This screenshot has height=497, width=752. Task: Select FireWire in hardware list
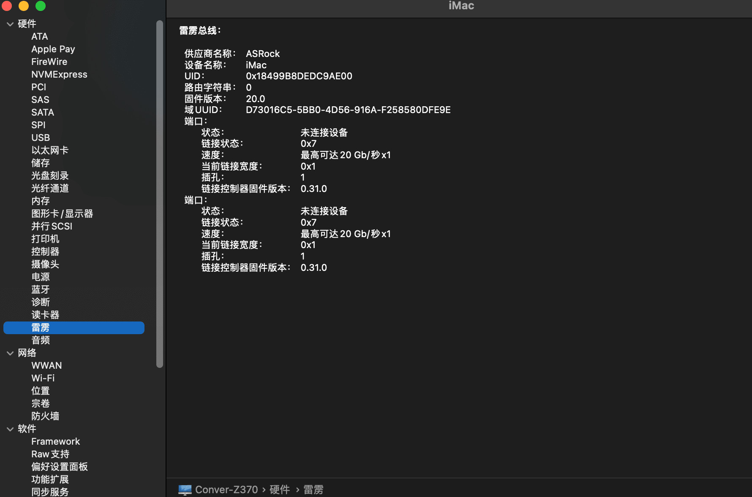[x=49, y=62]
